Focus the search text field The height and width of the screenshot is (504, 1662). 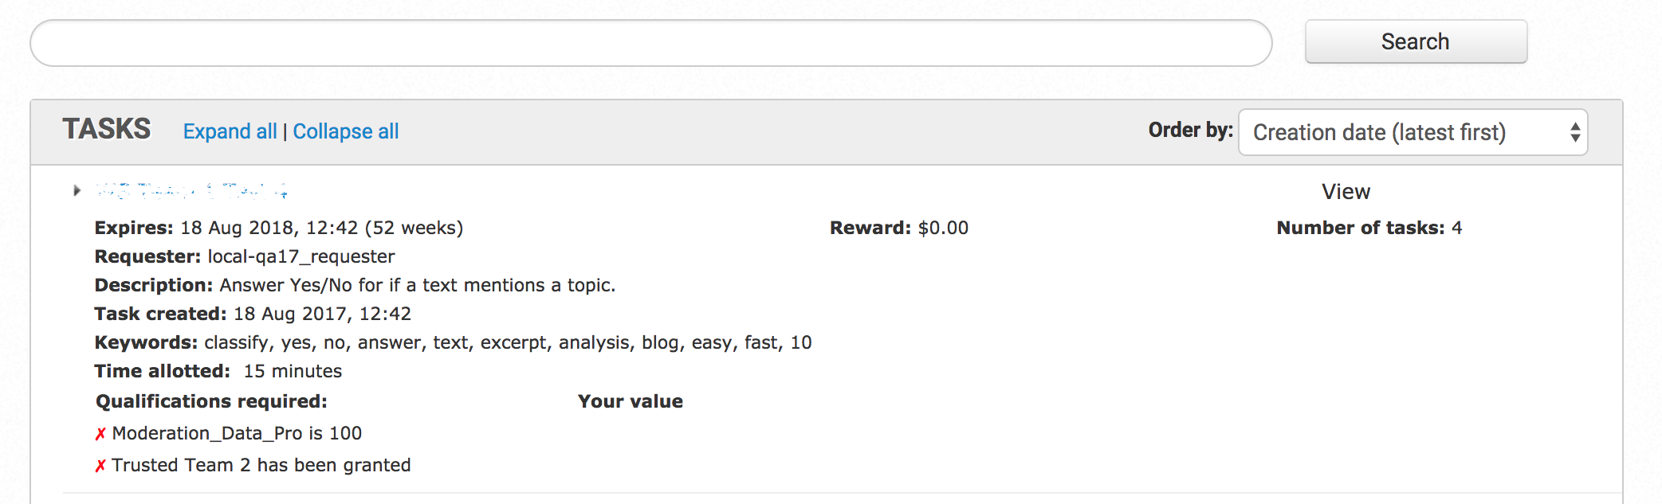650,43
